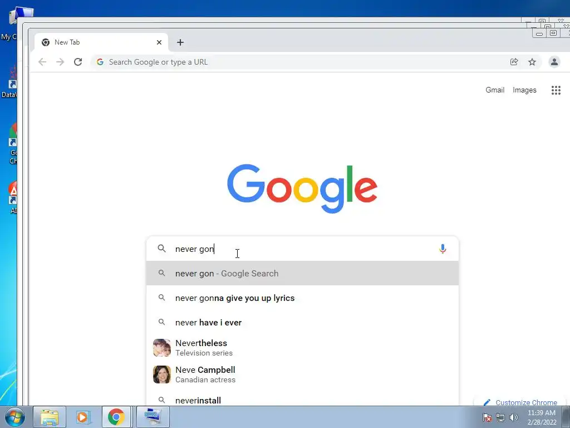Click the search box containing never gon

(x=302, y=249)
